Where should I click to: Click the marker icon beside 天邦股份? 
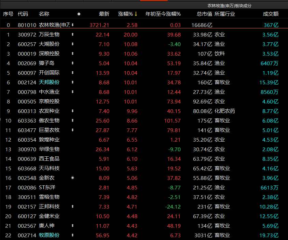72,82
